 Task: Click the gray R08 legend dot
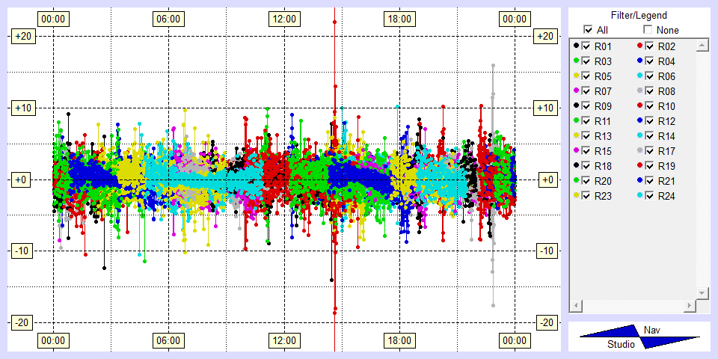[639, 91]
